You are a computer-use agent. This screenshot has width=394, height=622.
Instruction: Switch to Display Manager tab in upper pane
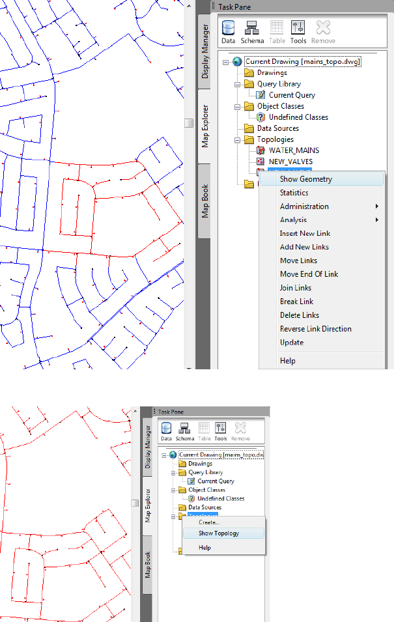pos(204,51)
